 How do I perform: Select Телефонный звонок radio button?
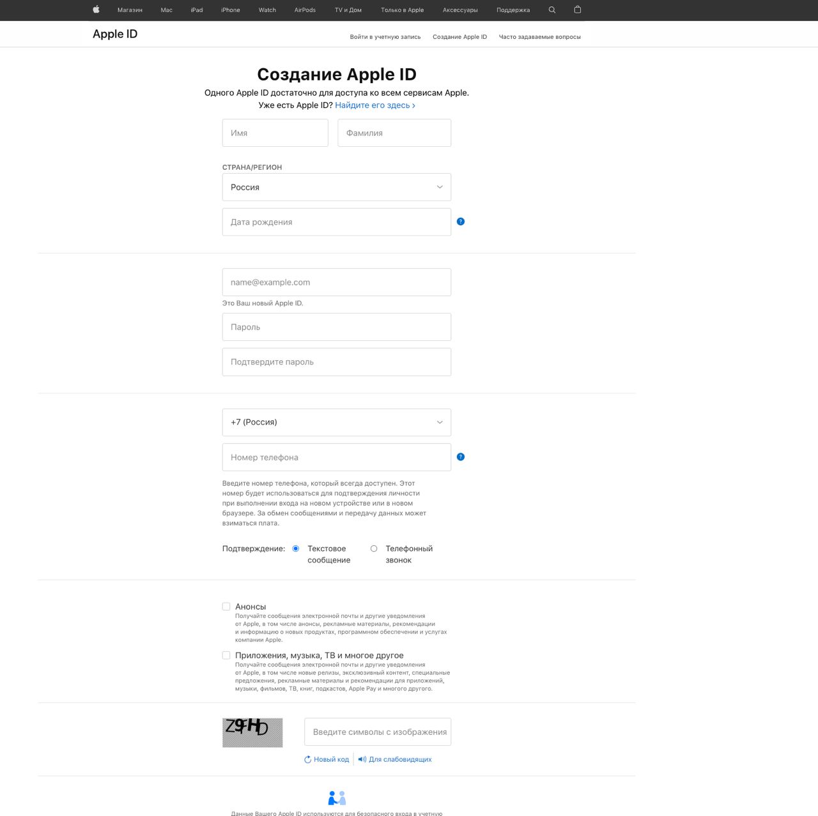click(374, 548)
